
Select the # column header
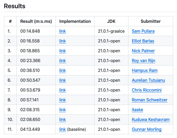tap(10, 21)
